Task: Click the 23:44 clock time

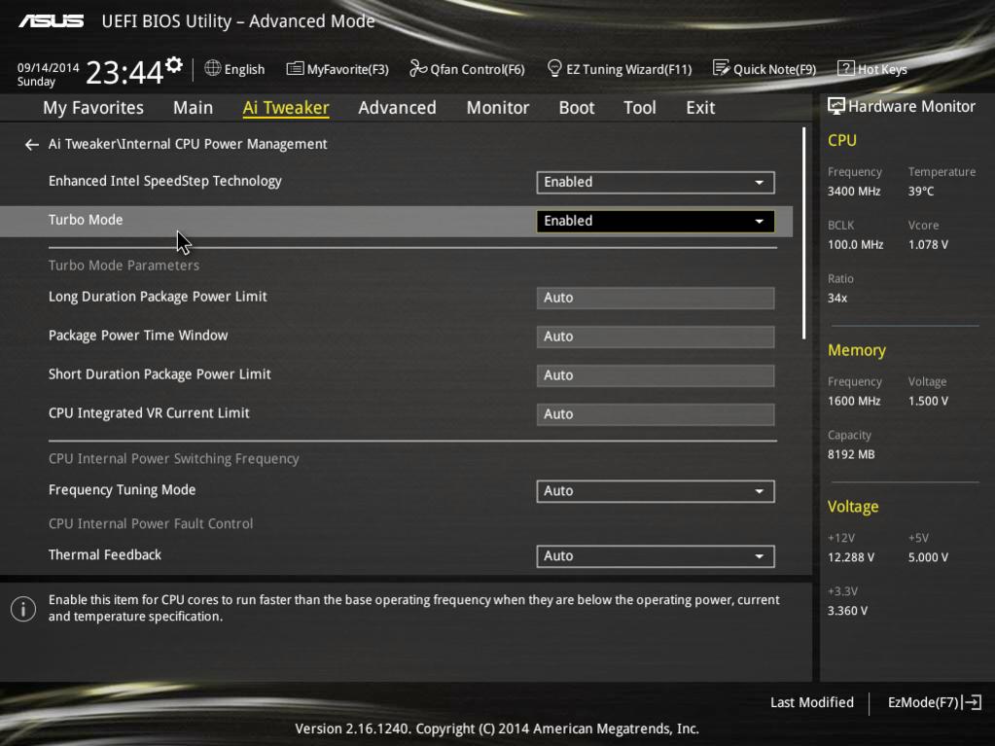Action: 124,72
